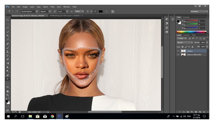Set text alignment to left

pos(88,11)
